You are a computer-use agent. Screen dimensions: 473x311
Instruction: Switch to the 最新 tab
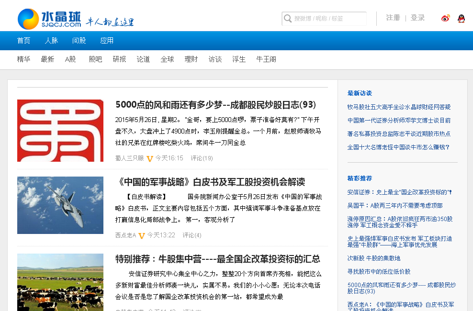tap(47, 59)
